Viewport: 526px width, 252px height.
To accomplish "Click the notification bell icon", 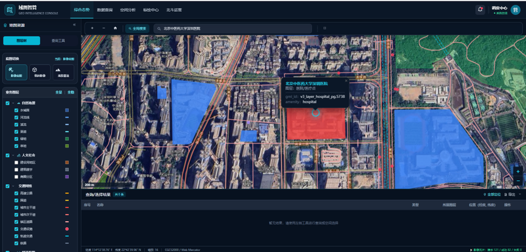I will 480,10.
